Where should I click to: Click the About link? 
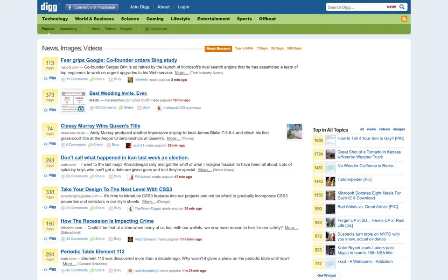tap(163, 7)
